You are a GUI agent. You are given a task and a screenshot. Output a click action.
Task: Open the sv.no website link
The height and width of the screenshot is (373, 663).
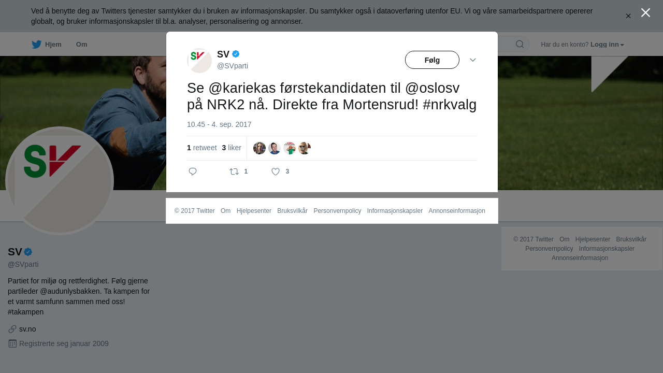(x=27, y=329)
